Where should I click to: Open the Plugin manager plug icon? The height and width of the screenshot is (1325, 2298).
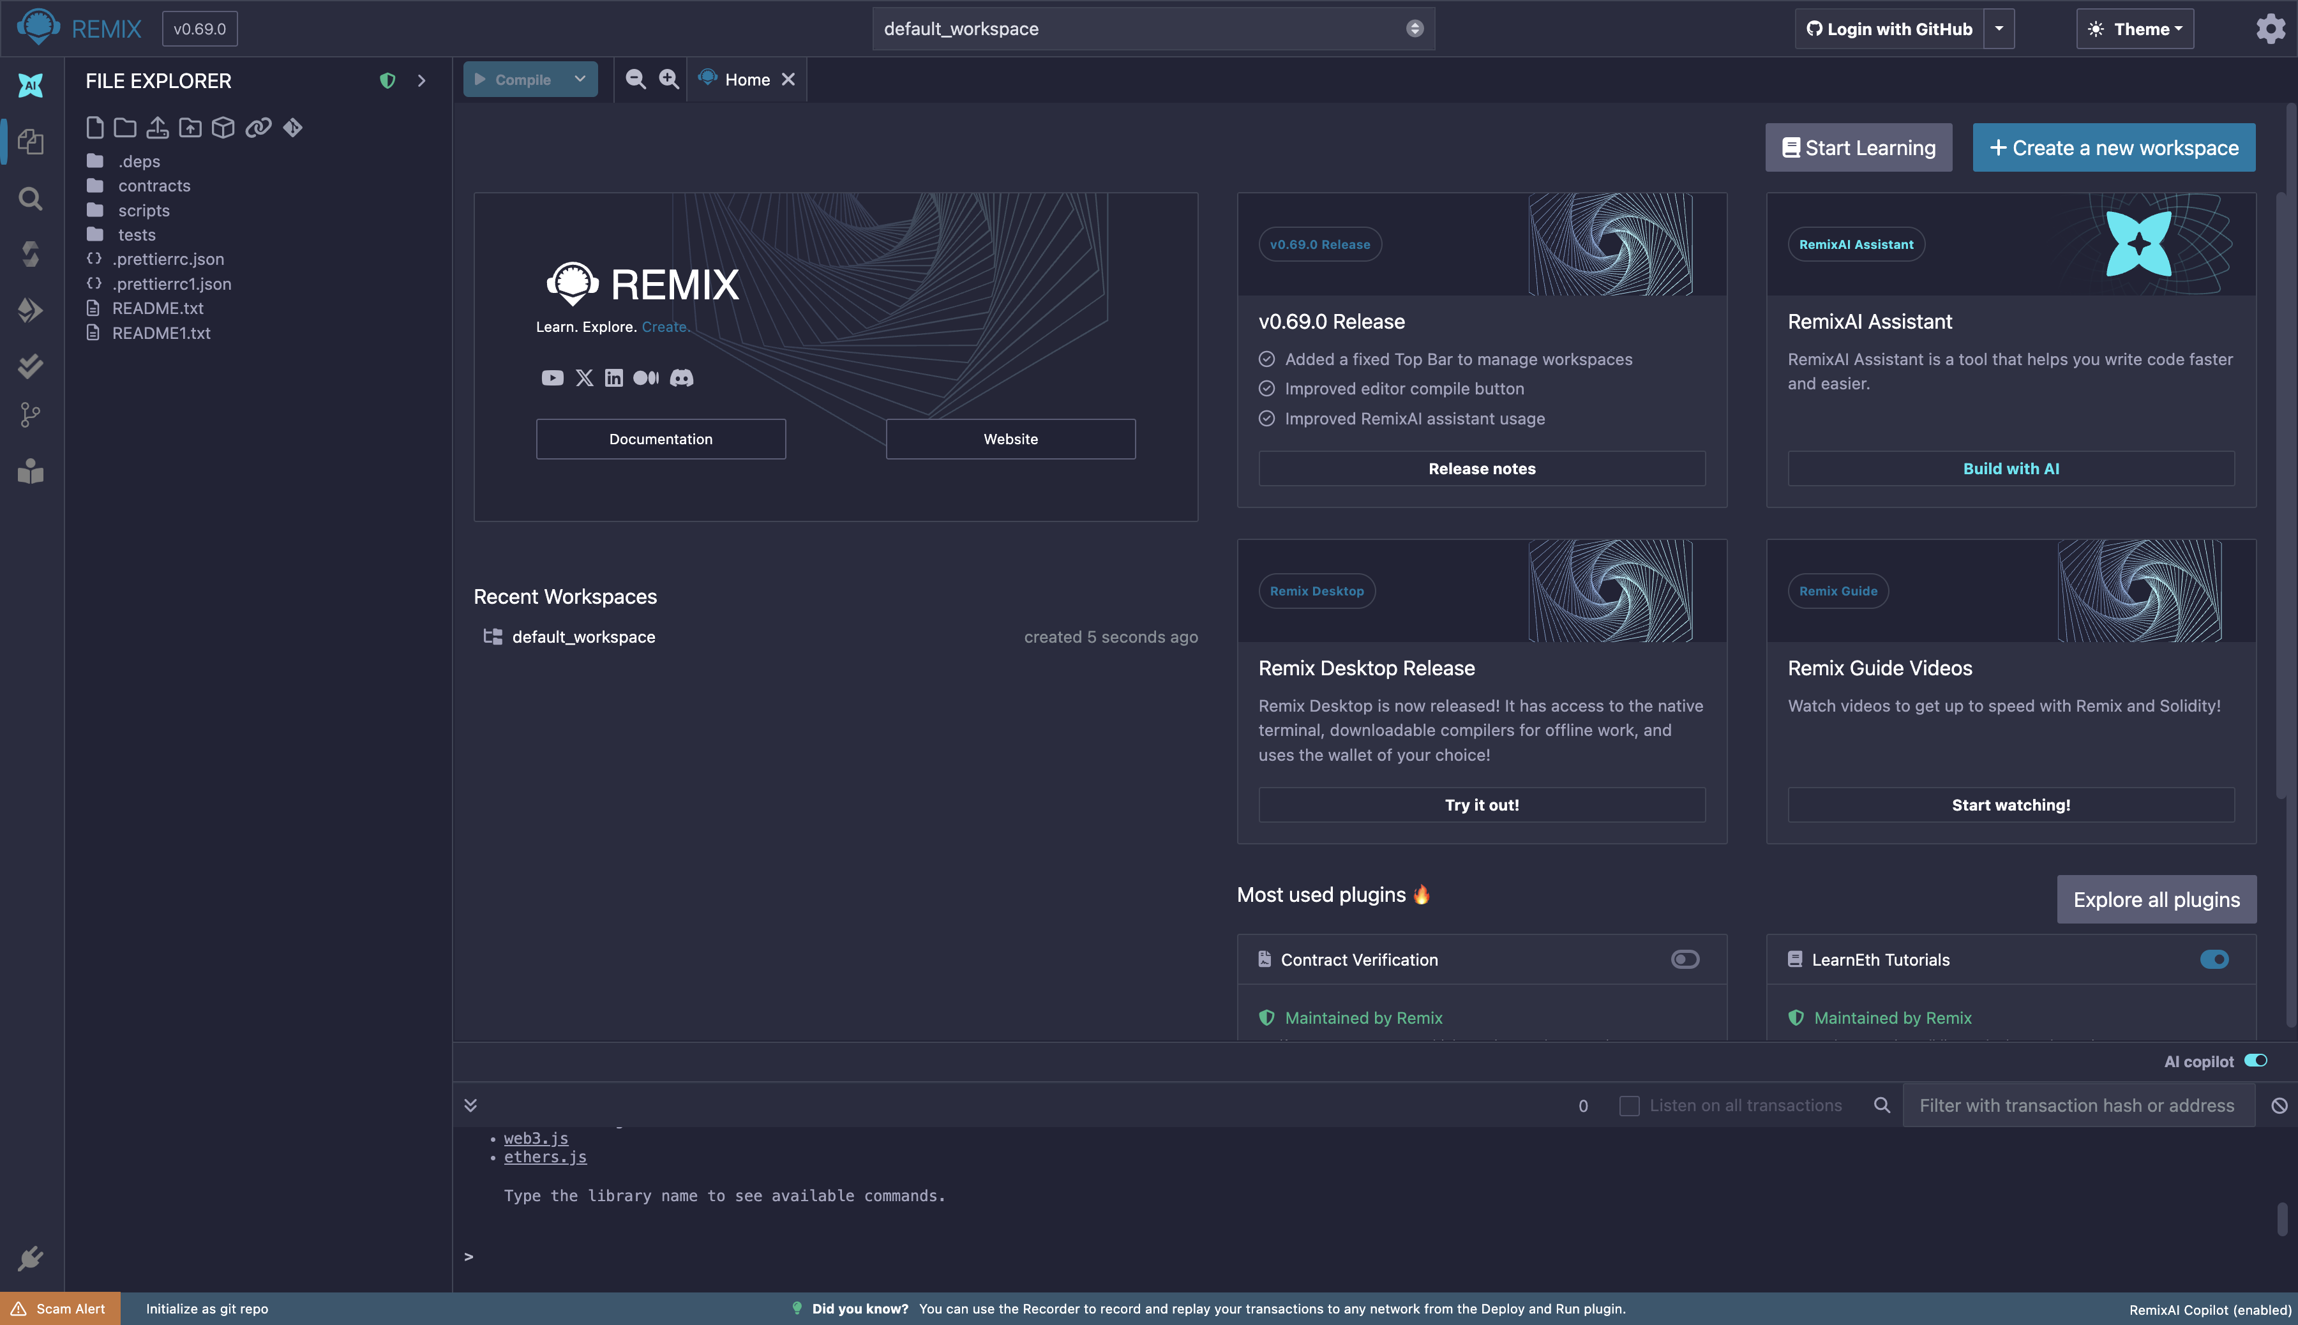(x=30, y=1257)
